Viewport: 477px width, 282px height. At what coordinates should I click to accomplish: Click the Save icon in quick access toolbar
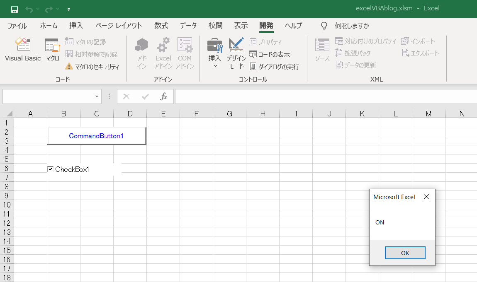point(14,8)
